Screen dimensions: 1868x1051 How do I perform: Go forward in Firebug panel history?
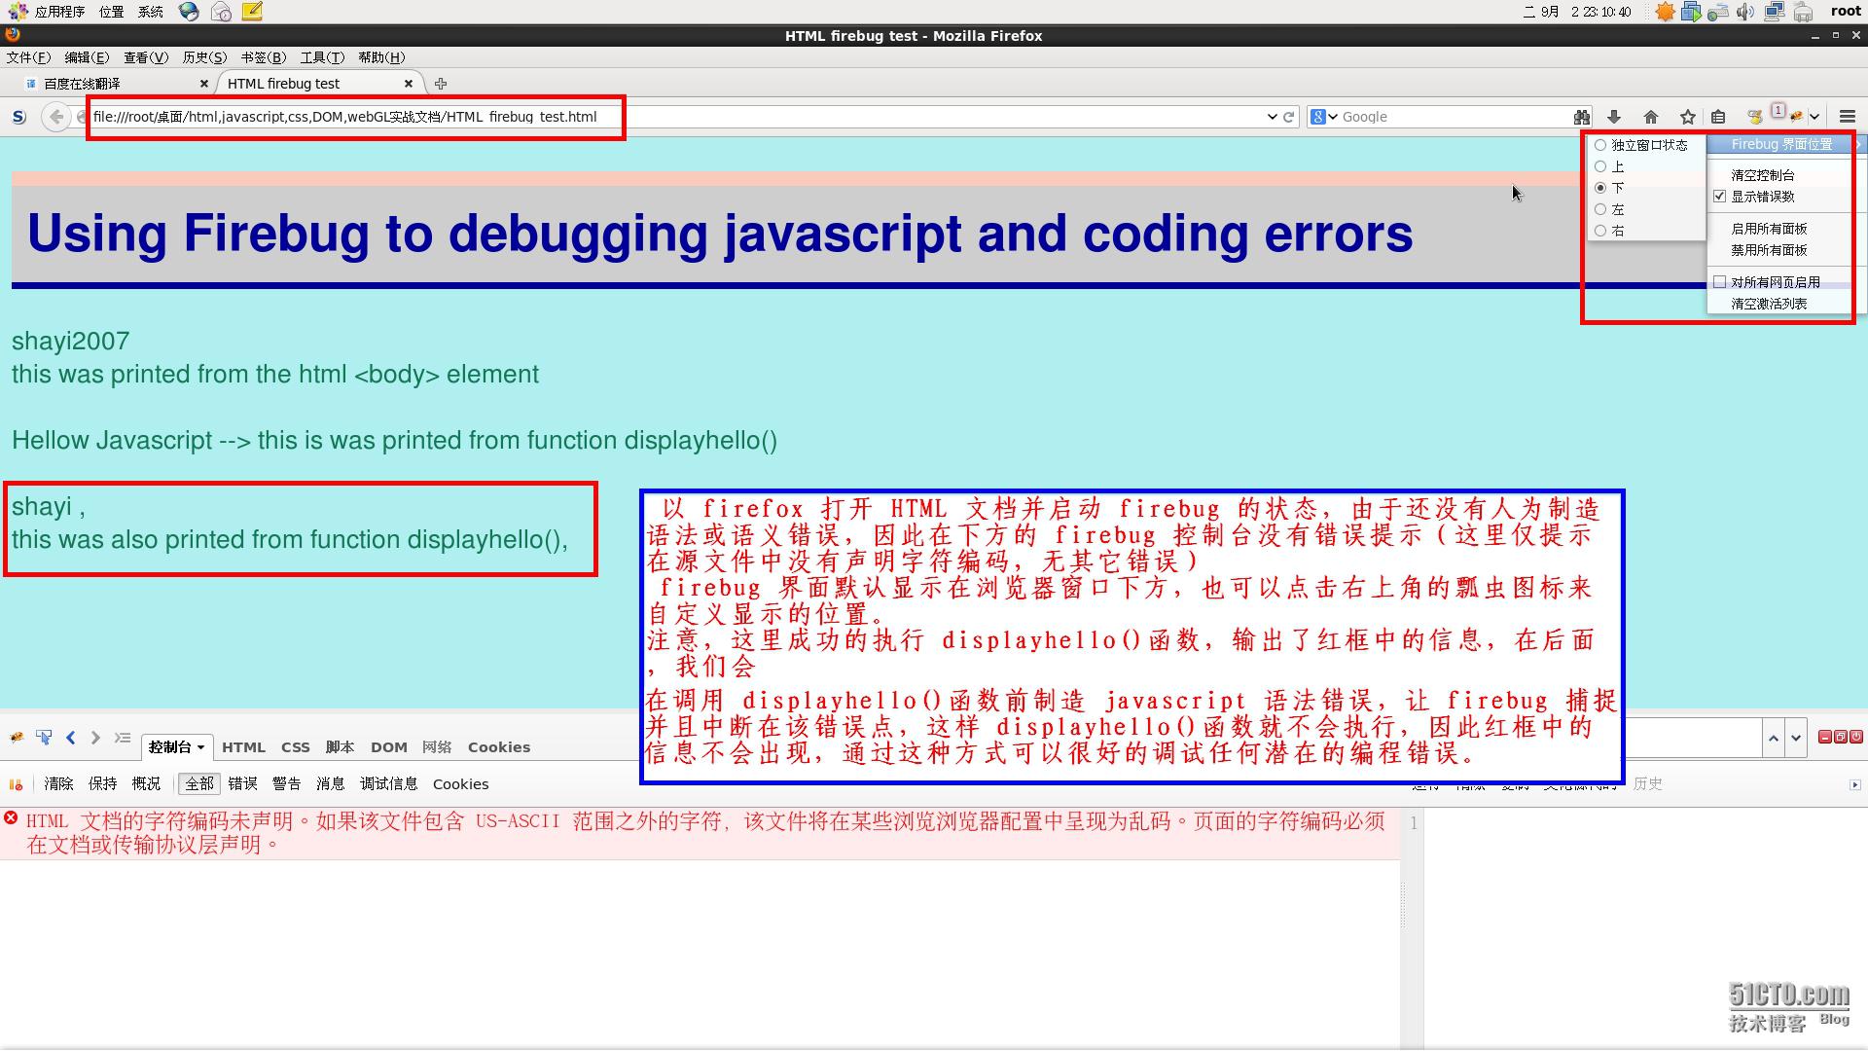[x=95, y=739]
